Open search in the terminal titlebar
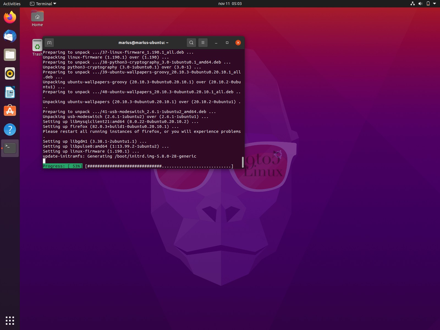 point(191,43)
